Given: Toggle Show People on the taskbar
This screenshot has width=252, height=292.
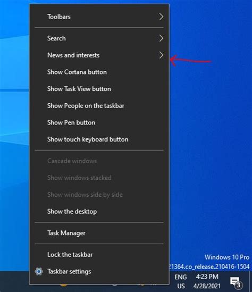Looking at the screenshot, I should click(x=99, y=106).
